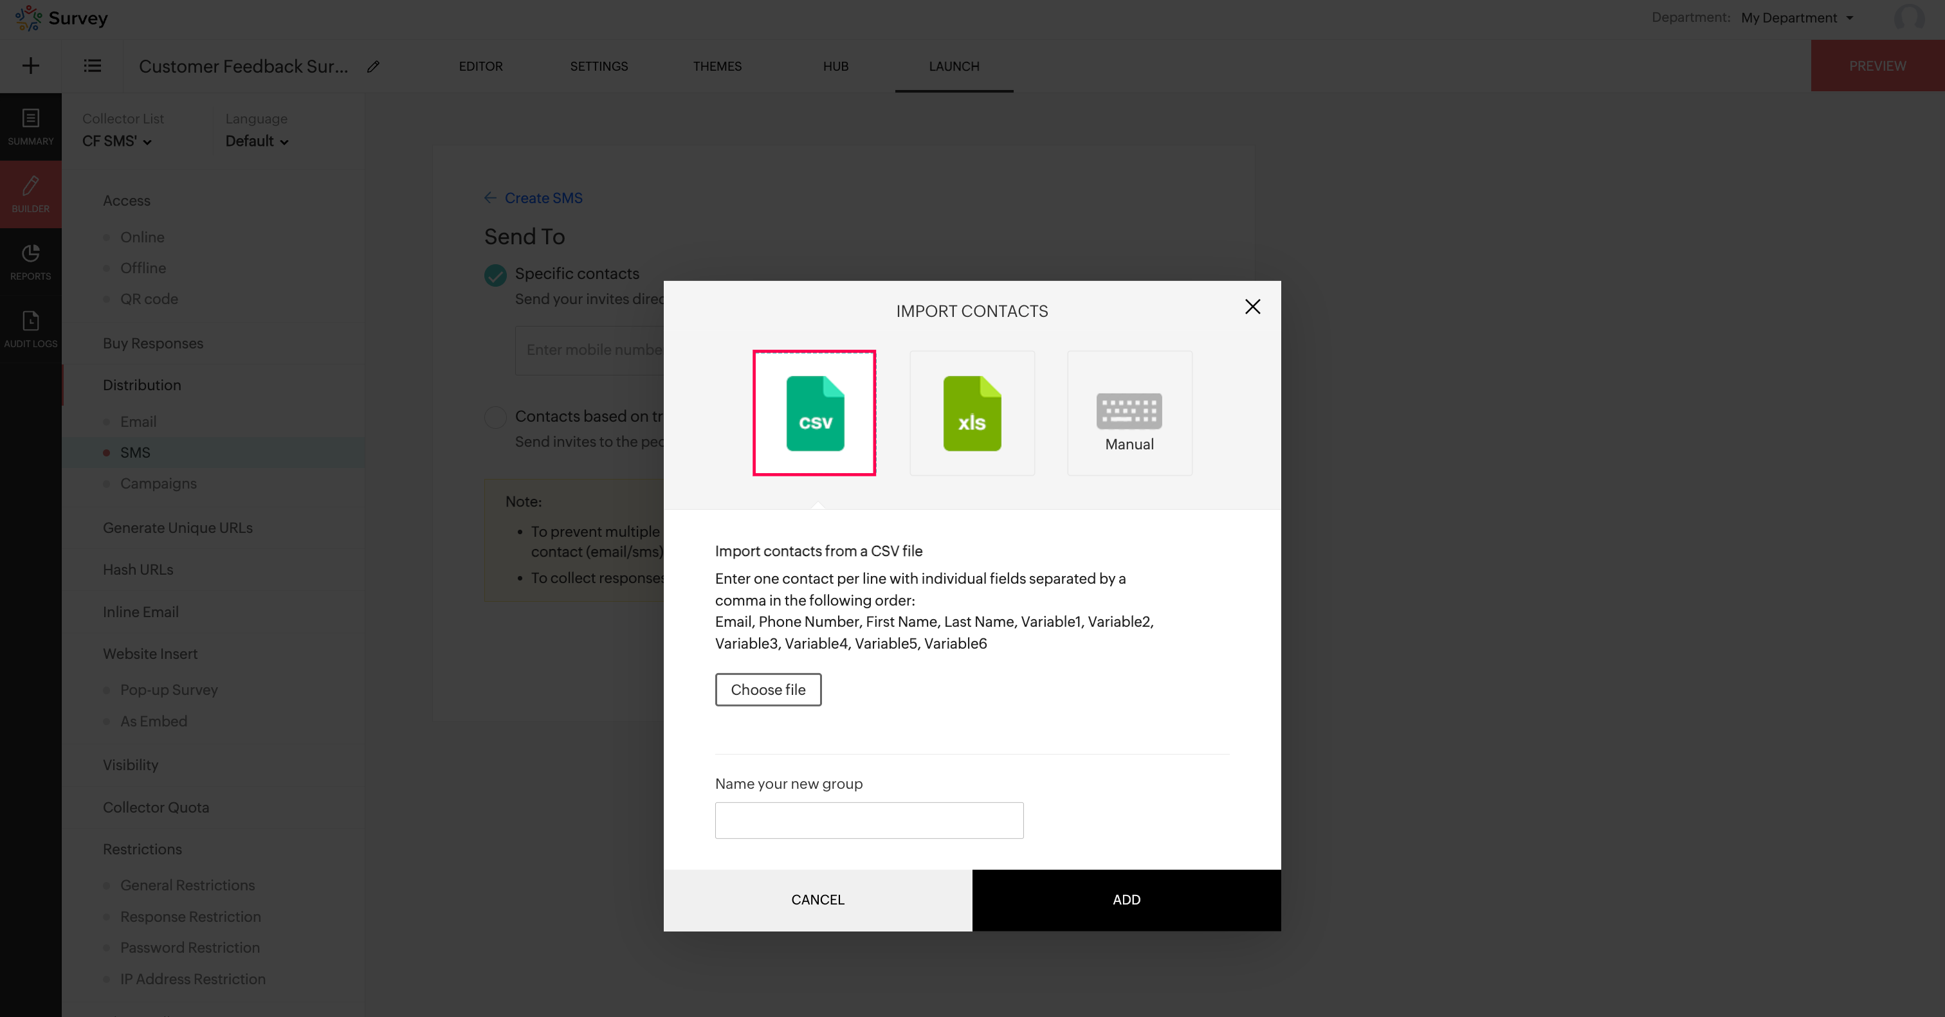Click the pencil icon to rename the survey
Image resolution: width=1945 pixels, height=1017 pixels.
tap(373, 66)
